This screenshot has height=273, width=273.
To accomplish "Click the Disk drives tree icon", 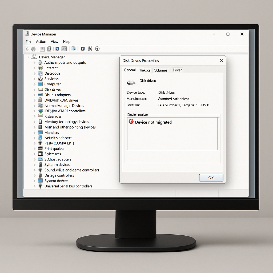I will tap(41, 90).
